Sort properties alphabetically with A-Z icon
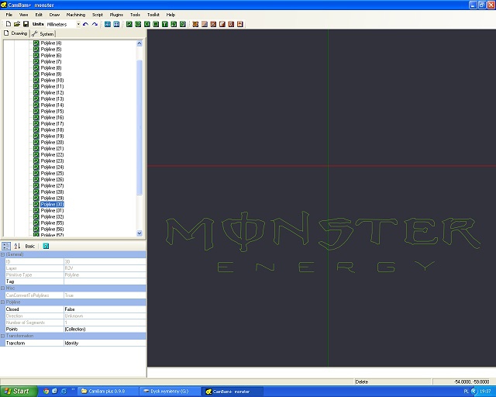This screenshot has width=496, height=397. (17, 246)
